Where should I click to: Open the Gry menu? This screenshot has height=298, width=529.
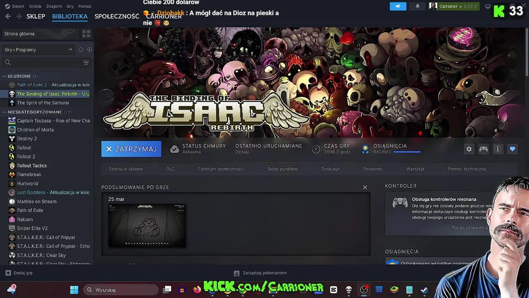point(70,6)
